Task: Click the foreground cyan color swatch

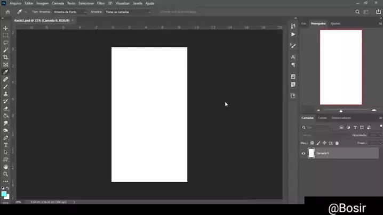Action: 4,194
